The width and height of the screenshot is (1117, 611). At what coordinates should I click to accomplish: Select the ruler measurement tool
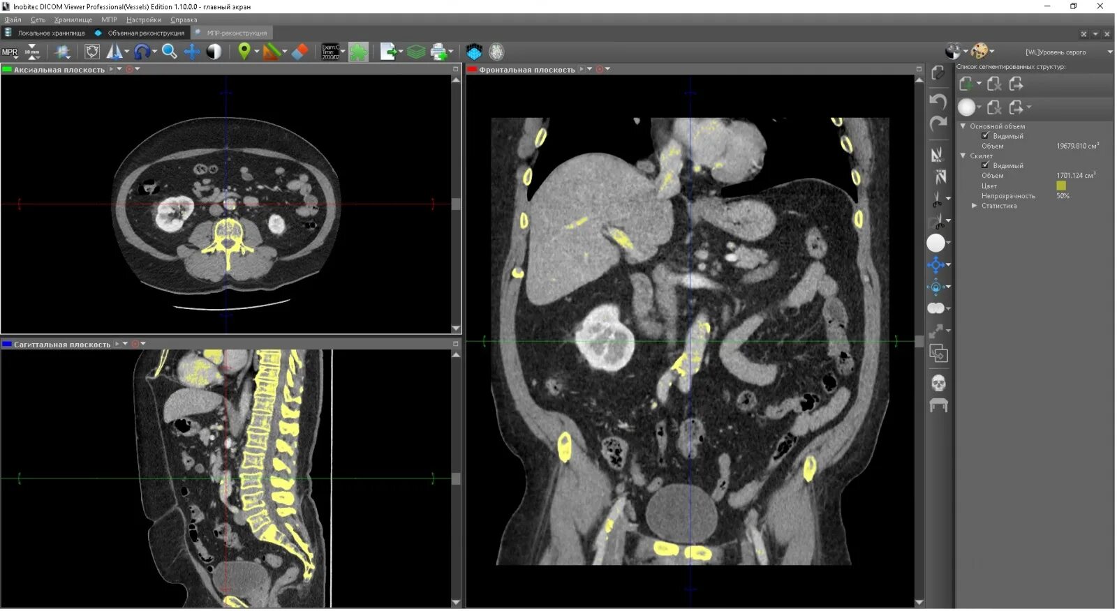coord(272,52)
